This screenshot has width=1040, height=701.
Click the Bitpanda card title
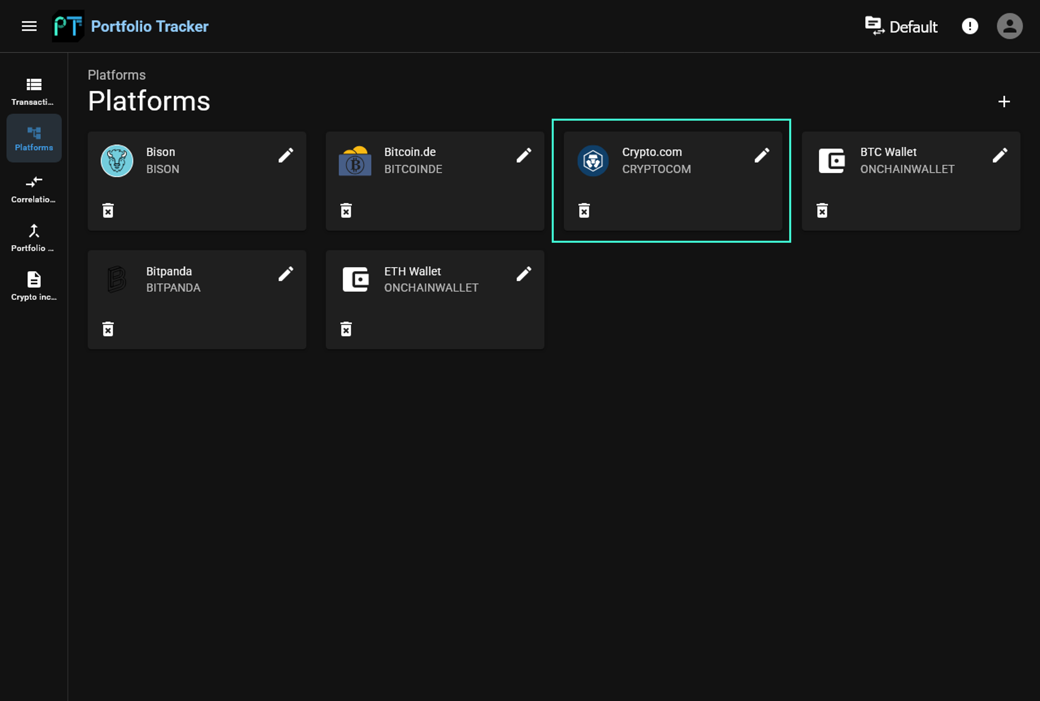169,271
